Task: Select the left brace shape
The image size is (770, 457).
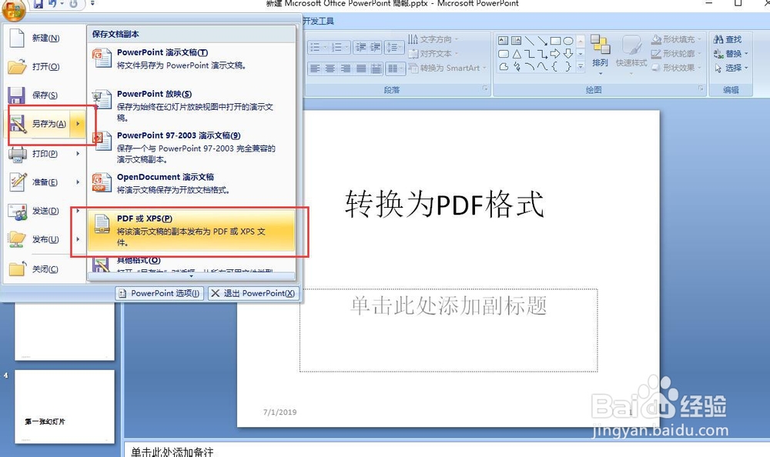Action: coord(555,66)
